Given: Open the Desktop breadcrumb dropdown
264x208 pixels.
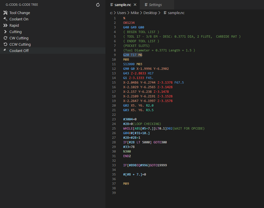Looking at the screenshot, I should [x=150, y=13].
